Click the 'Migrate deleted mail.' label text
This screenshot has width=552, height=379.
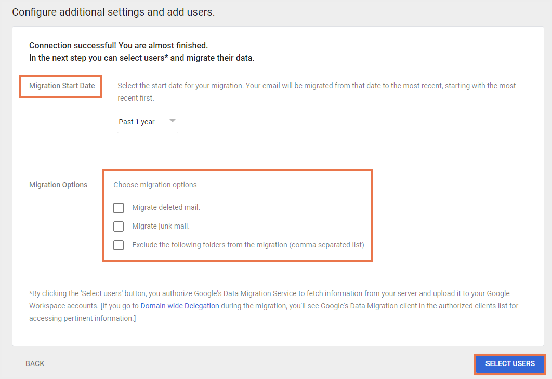coord(166,207)
